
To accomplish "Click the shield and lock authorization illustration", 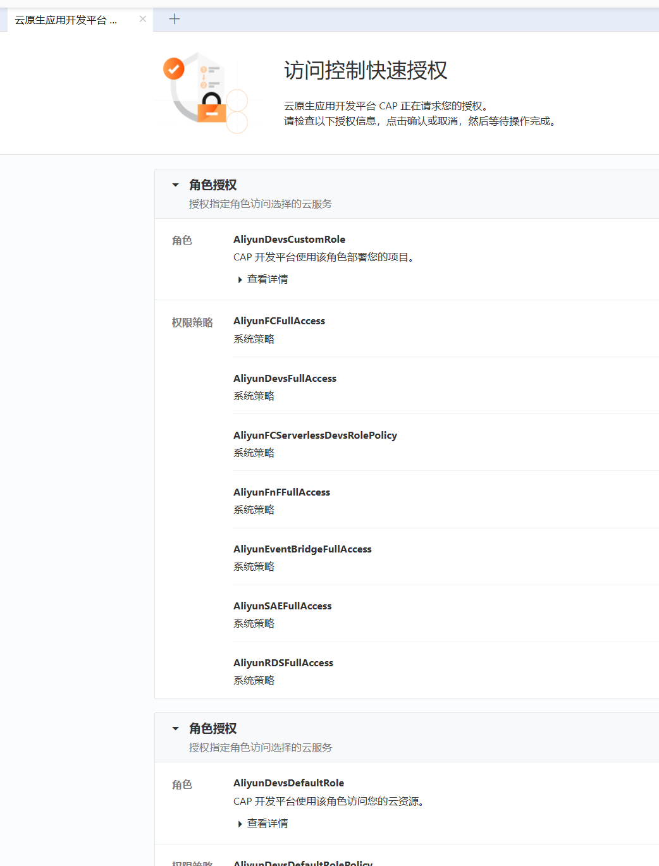I will [x=206, y=93].
